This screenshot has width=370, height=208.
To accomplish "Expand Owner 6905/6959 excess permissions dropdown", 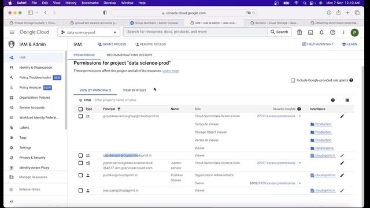I will (x=299, y=183).
